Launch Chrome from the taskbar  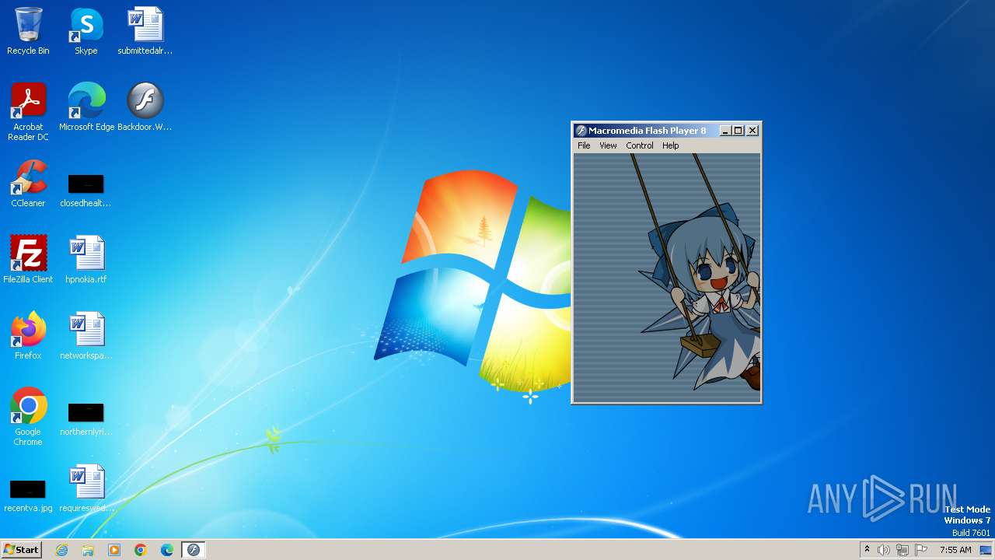click(x=141, y=550)
